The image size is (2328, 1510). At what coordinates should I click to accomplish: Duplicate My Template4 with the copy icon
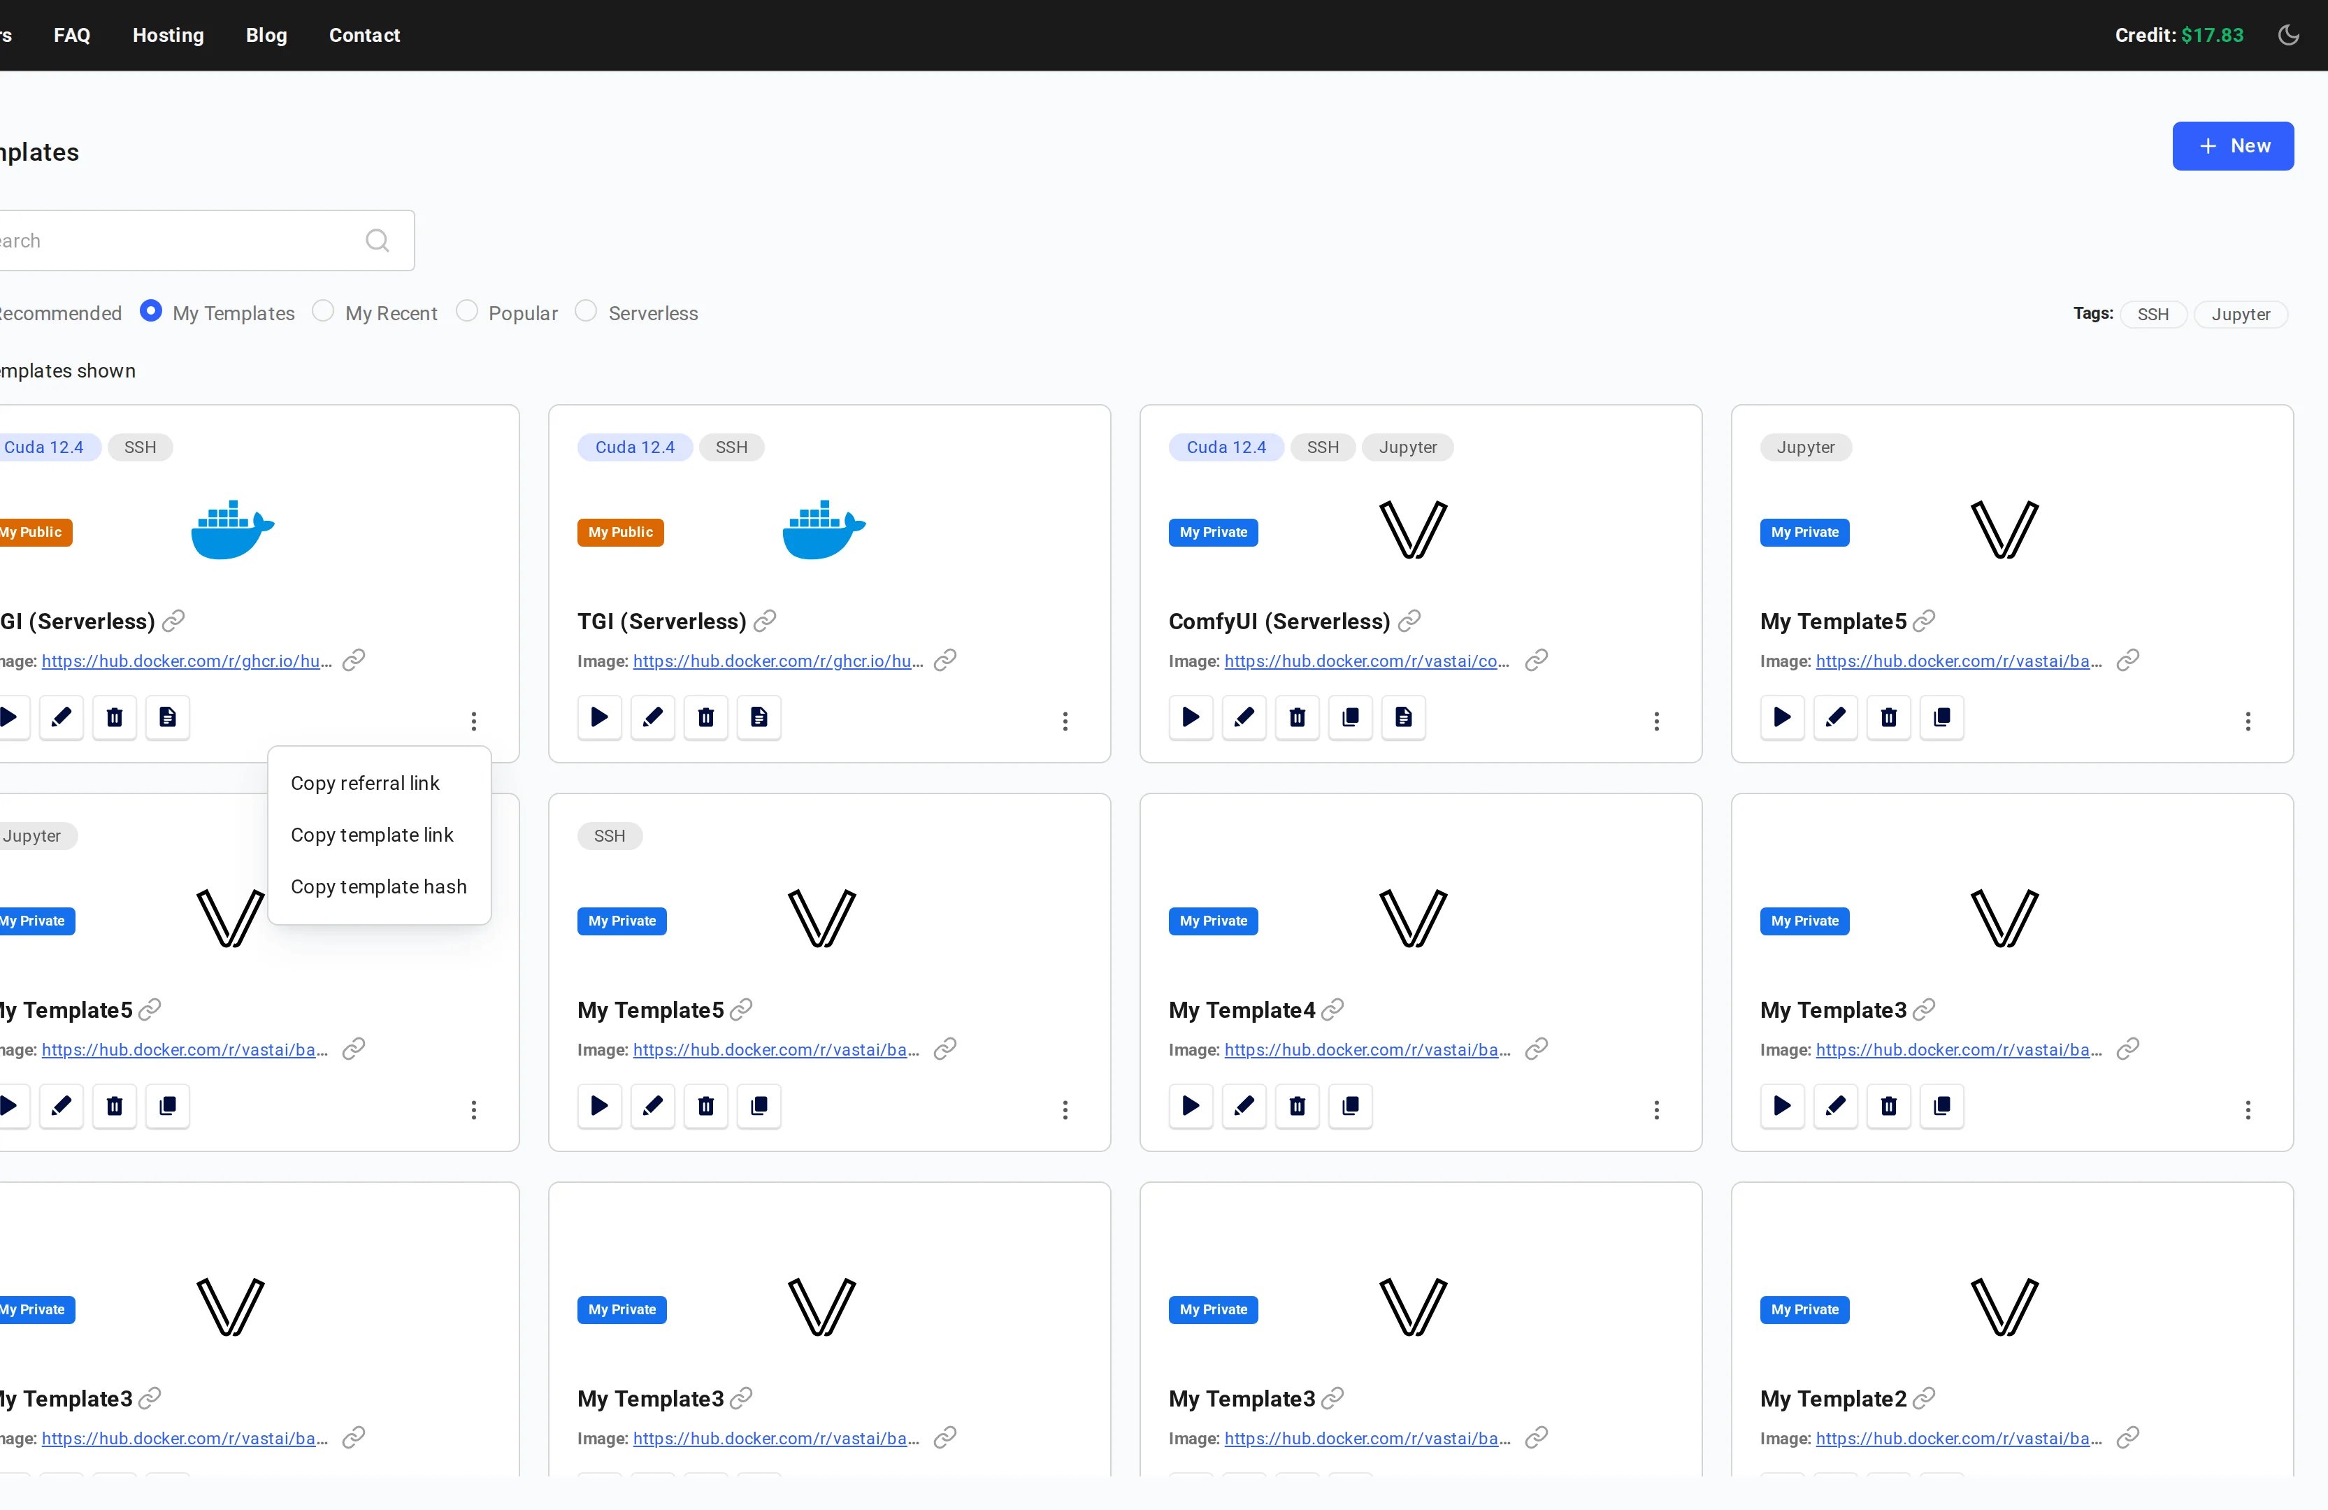(1351, 1105)
